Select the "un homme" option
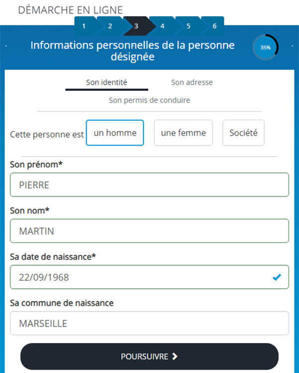 (x=115, y=133)
